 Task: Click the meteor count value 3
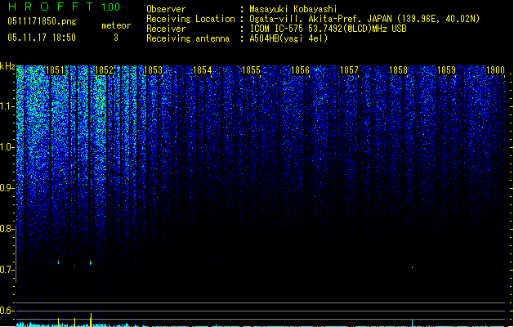pyautogui.click(x=116, y=38)
